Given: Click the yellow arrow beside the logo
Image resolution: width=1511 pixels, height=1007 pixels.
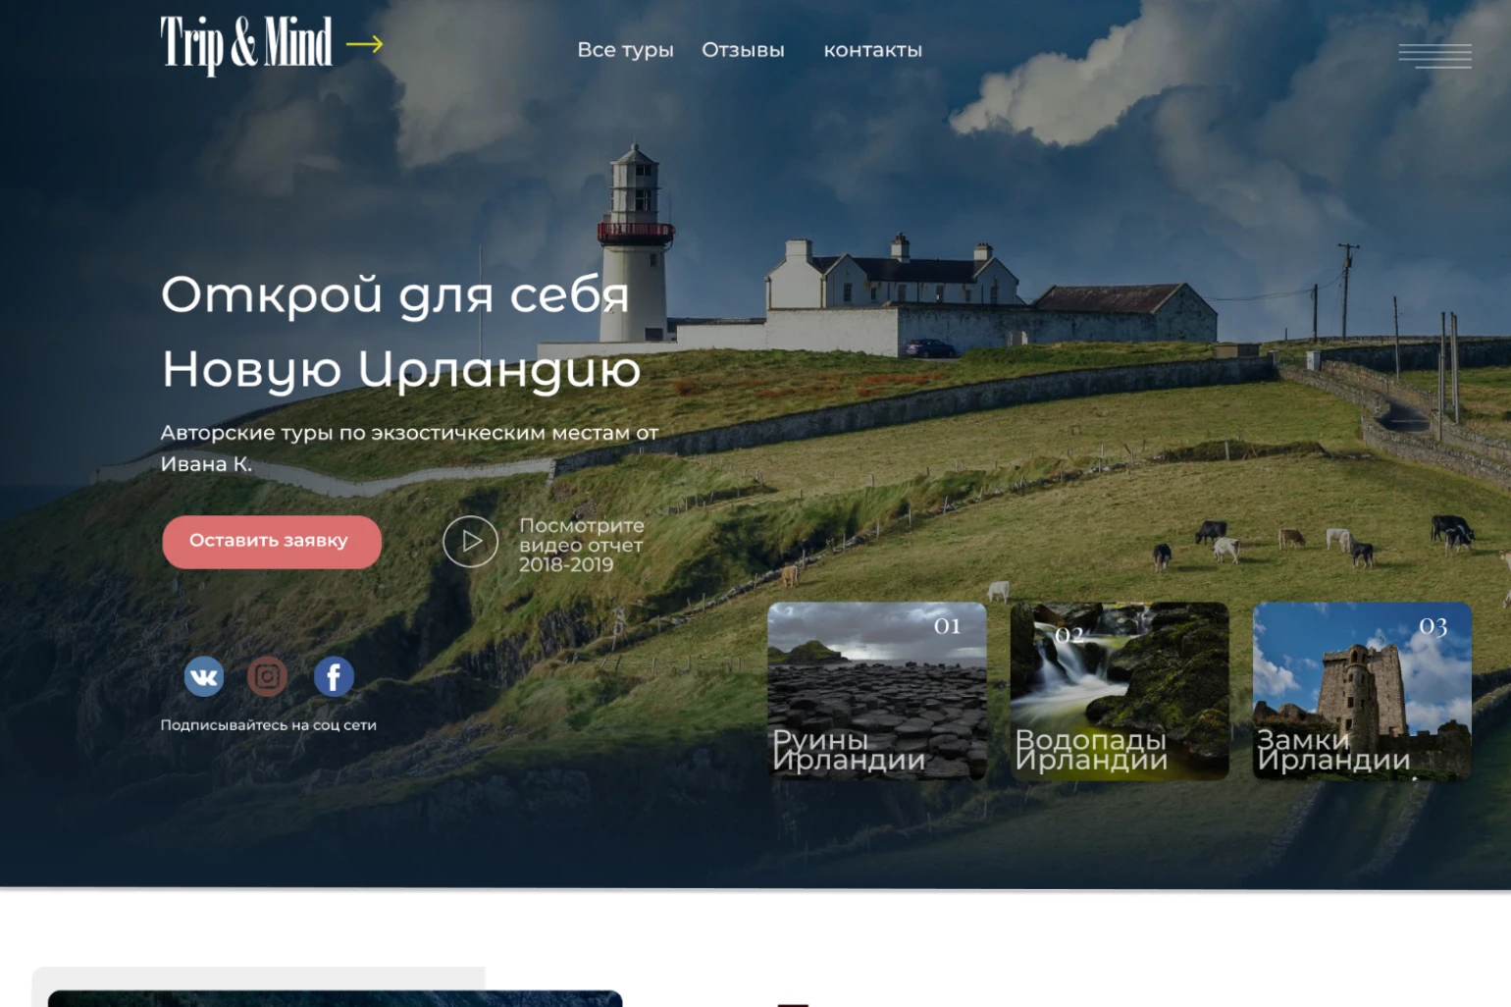Looking at the screenshot, I should pyautogui.click(x=364, y=44).
